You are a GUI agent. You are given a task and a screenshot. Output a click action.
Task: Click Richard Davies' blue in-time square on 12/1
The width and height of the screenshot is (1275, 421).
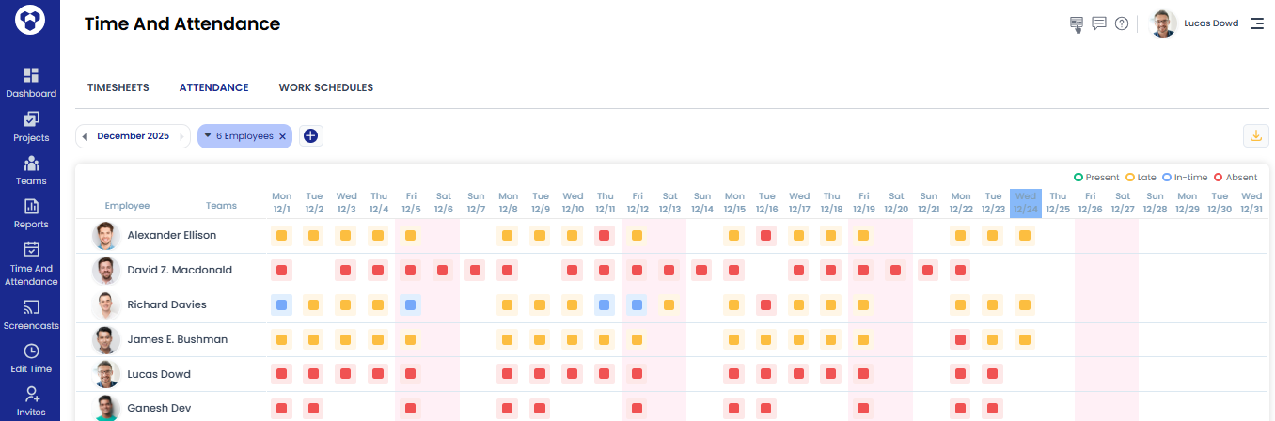(x=281, y=304)
